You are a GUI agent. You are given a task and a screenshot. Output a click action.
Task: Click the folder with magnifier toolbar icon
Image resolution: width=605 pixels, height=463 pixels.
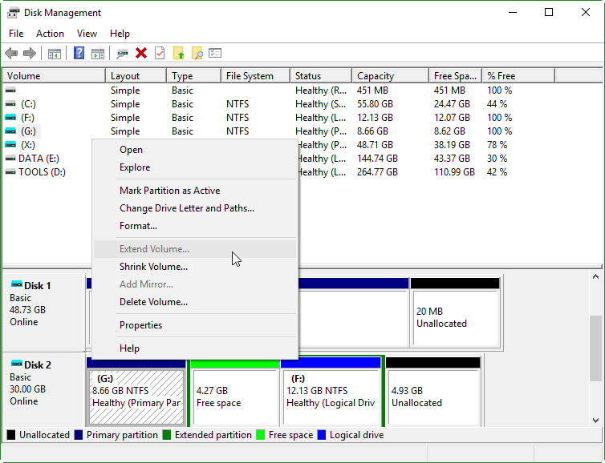[x=197, y=53]
